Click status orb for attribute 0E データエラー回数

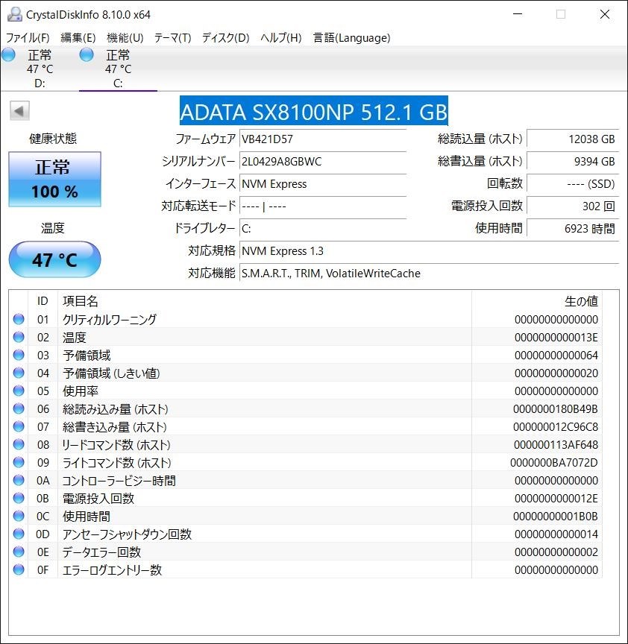coord(19,552)
